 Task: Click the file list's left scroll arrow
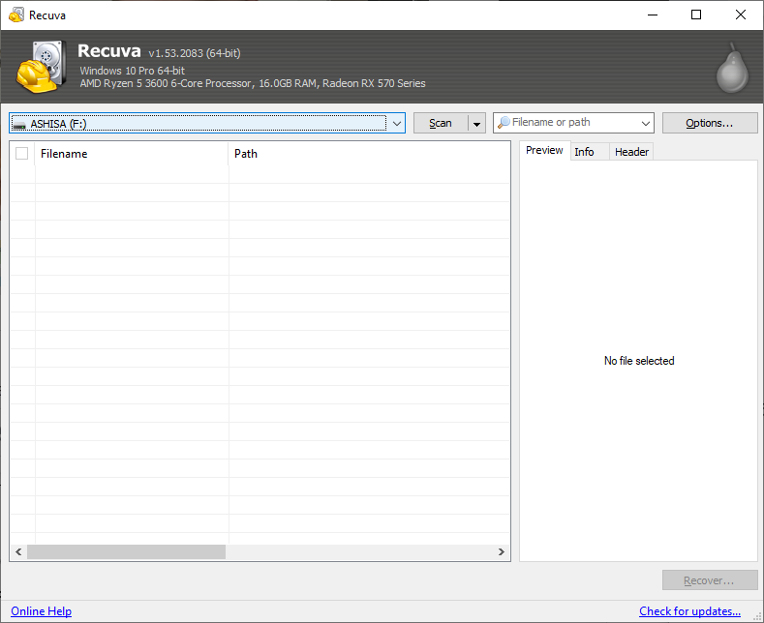[x=18, y=552]
